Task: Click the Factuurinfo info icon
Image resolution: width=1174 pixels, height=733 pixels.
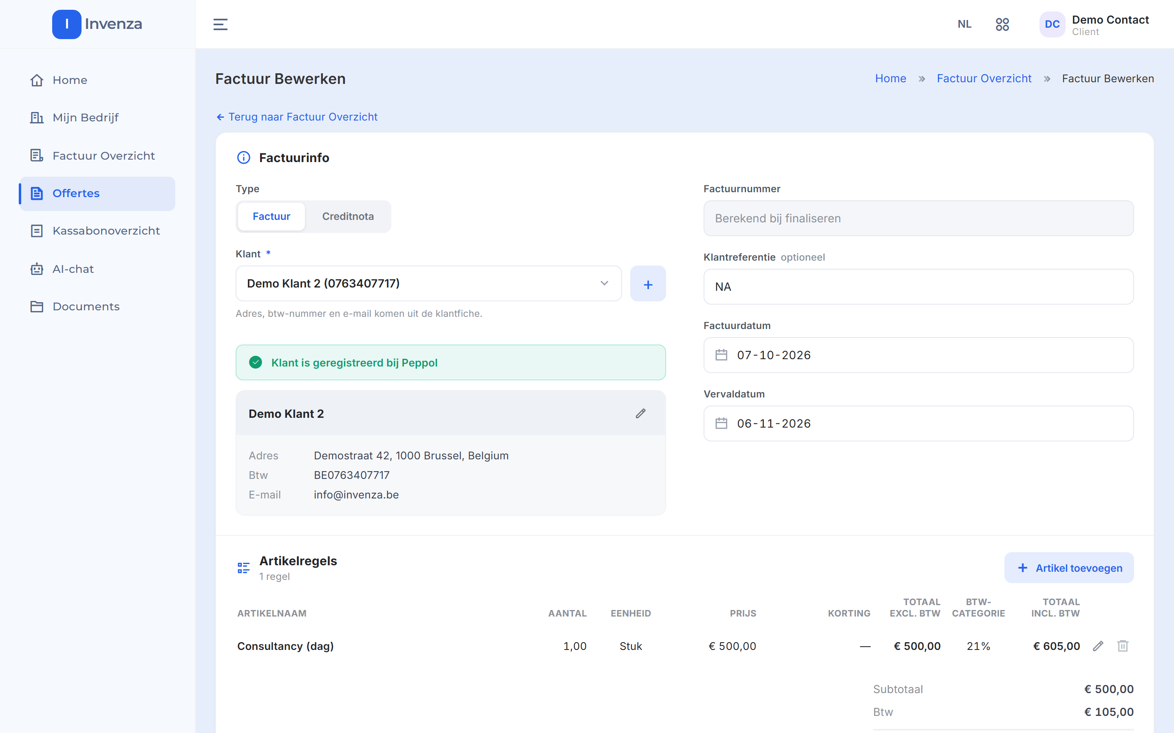Action: (243, 158)
